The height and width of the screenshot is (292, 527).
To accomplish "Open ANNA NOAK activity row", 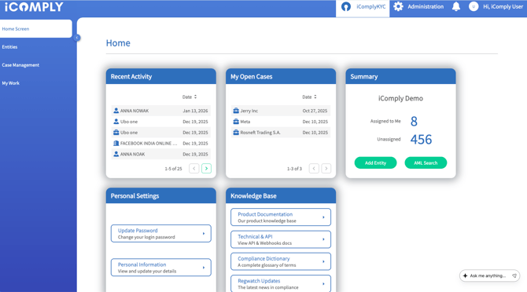I will click(161, 154).
